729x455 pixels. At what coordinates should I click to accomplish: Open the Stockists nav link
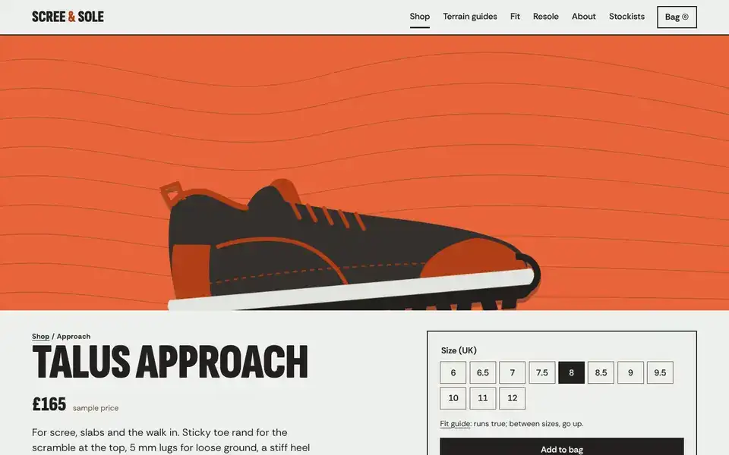[x=626, y=17]
